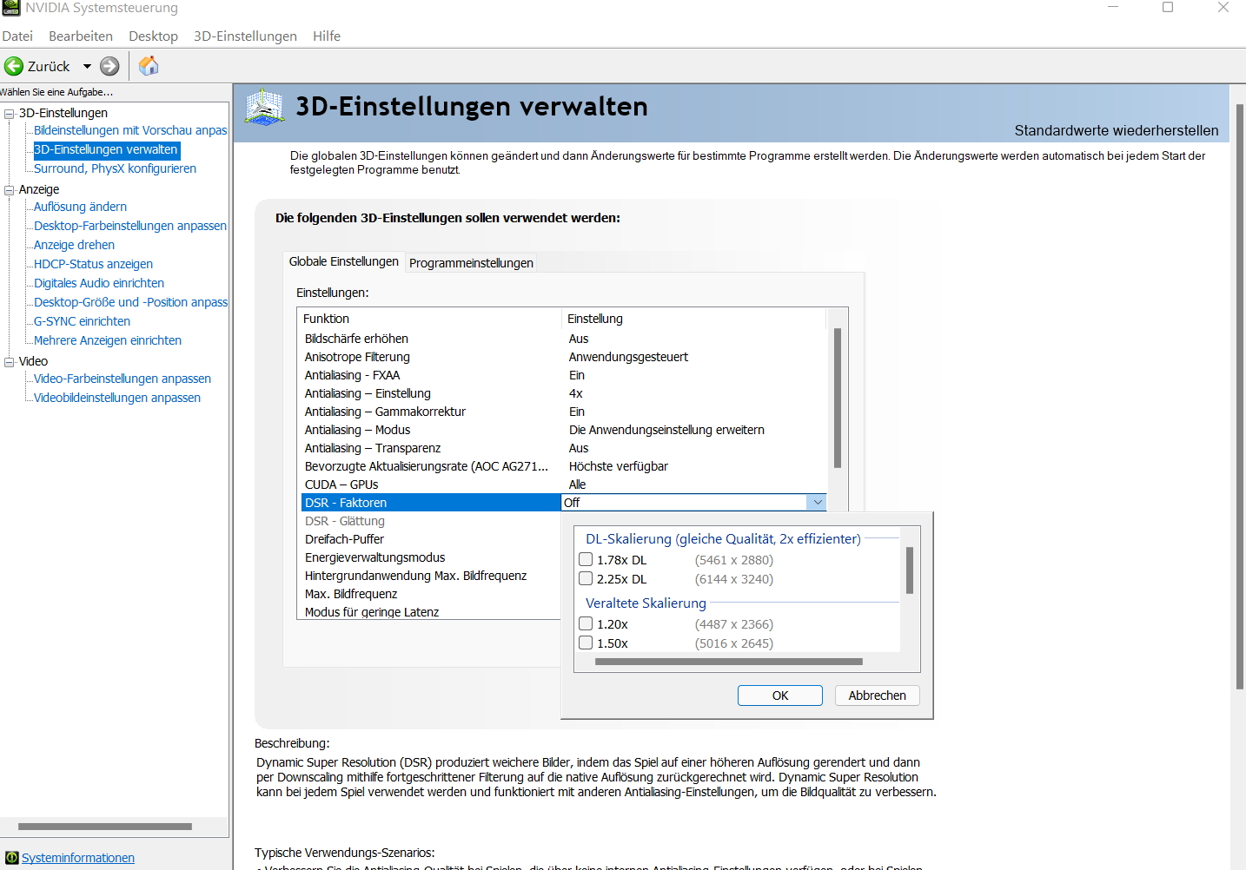The image size is (1246, 870).
Task: Open Video-Farbeinstellungen anpassen
Action: click(123, 379)
